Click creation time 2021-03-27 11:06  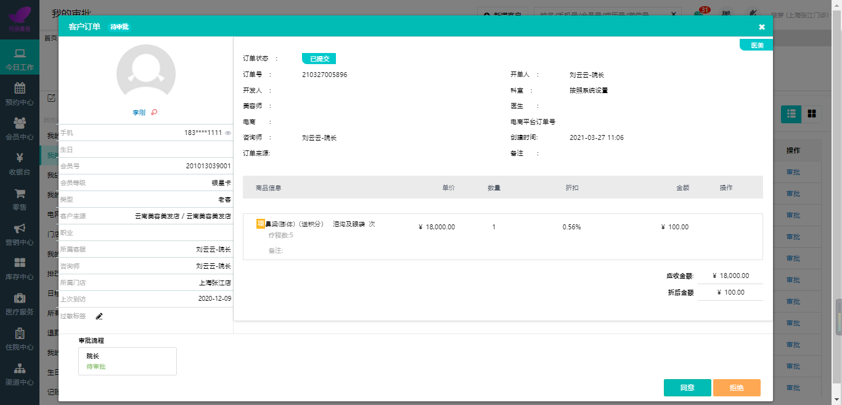click(597, 137)
